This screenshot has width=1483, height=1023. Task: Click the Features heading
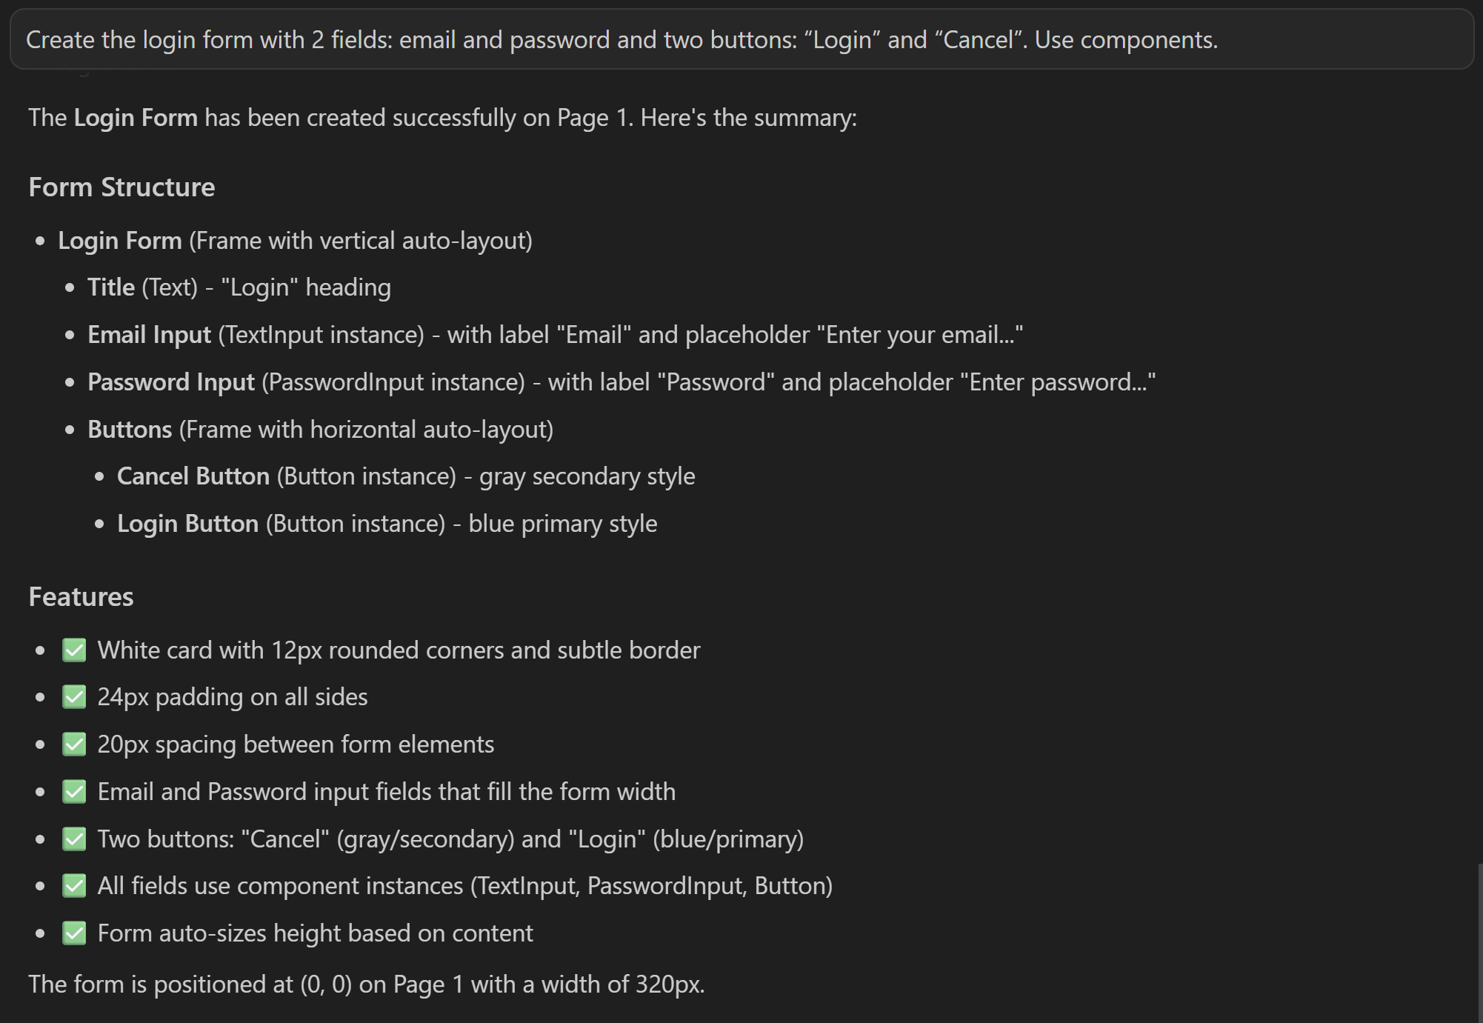point(81,597)
